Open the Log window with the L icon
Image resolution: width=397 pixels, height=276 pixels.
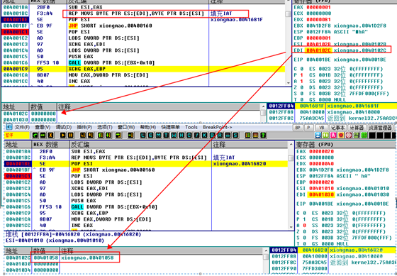[143, 136]
